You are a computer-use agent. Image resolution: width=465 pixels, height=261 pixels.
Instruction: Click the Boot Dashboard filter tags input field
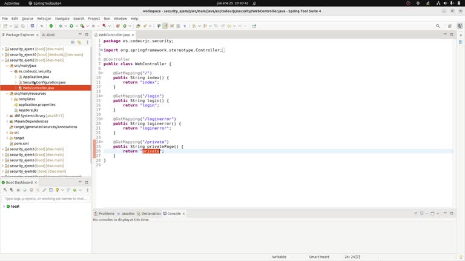45,199
